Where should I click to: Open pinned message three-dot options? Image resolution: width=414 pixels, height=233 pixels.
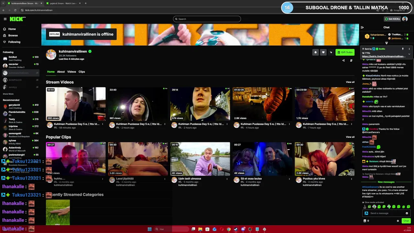coord(409,49)
